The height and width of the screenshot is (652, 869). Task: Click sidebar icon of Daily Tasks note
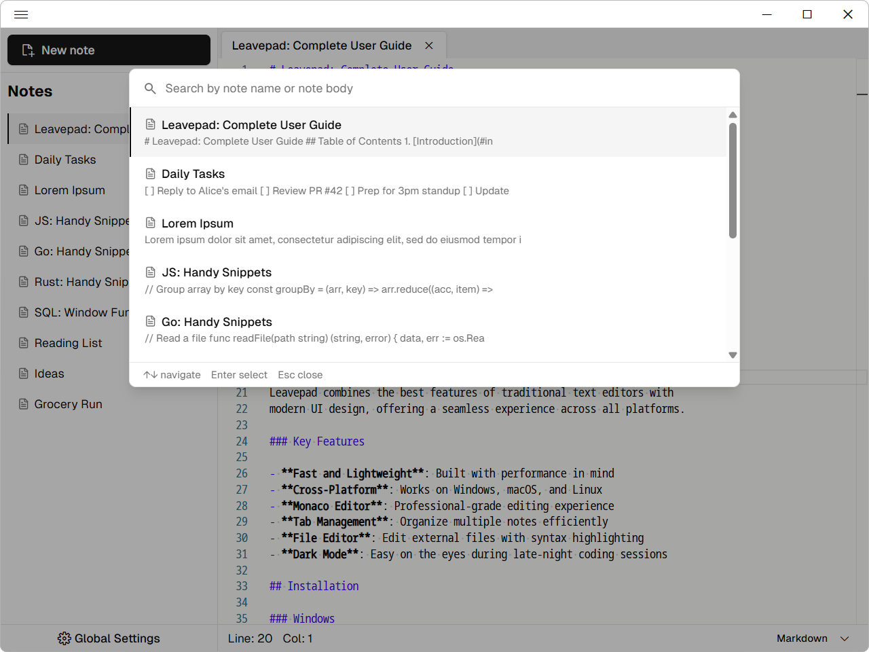pyautogui.click(x=24, y=160)
